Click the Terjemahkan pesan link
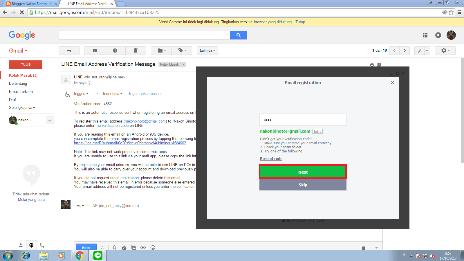This screenshot has height=261, width=464. click(144, 93)
